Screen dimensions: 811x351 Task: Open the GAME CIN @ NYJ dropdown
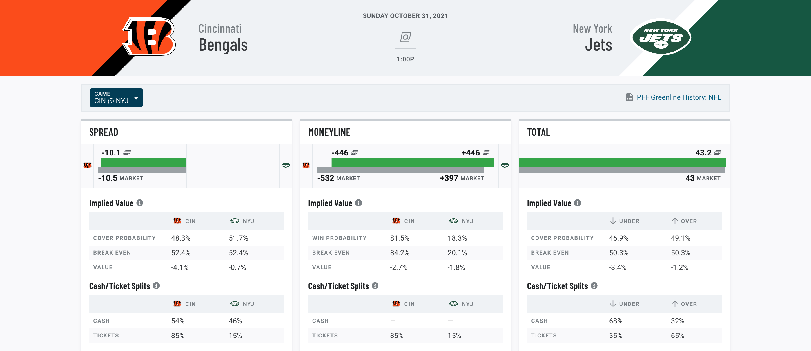116,98
